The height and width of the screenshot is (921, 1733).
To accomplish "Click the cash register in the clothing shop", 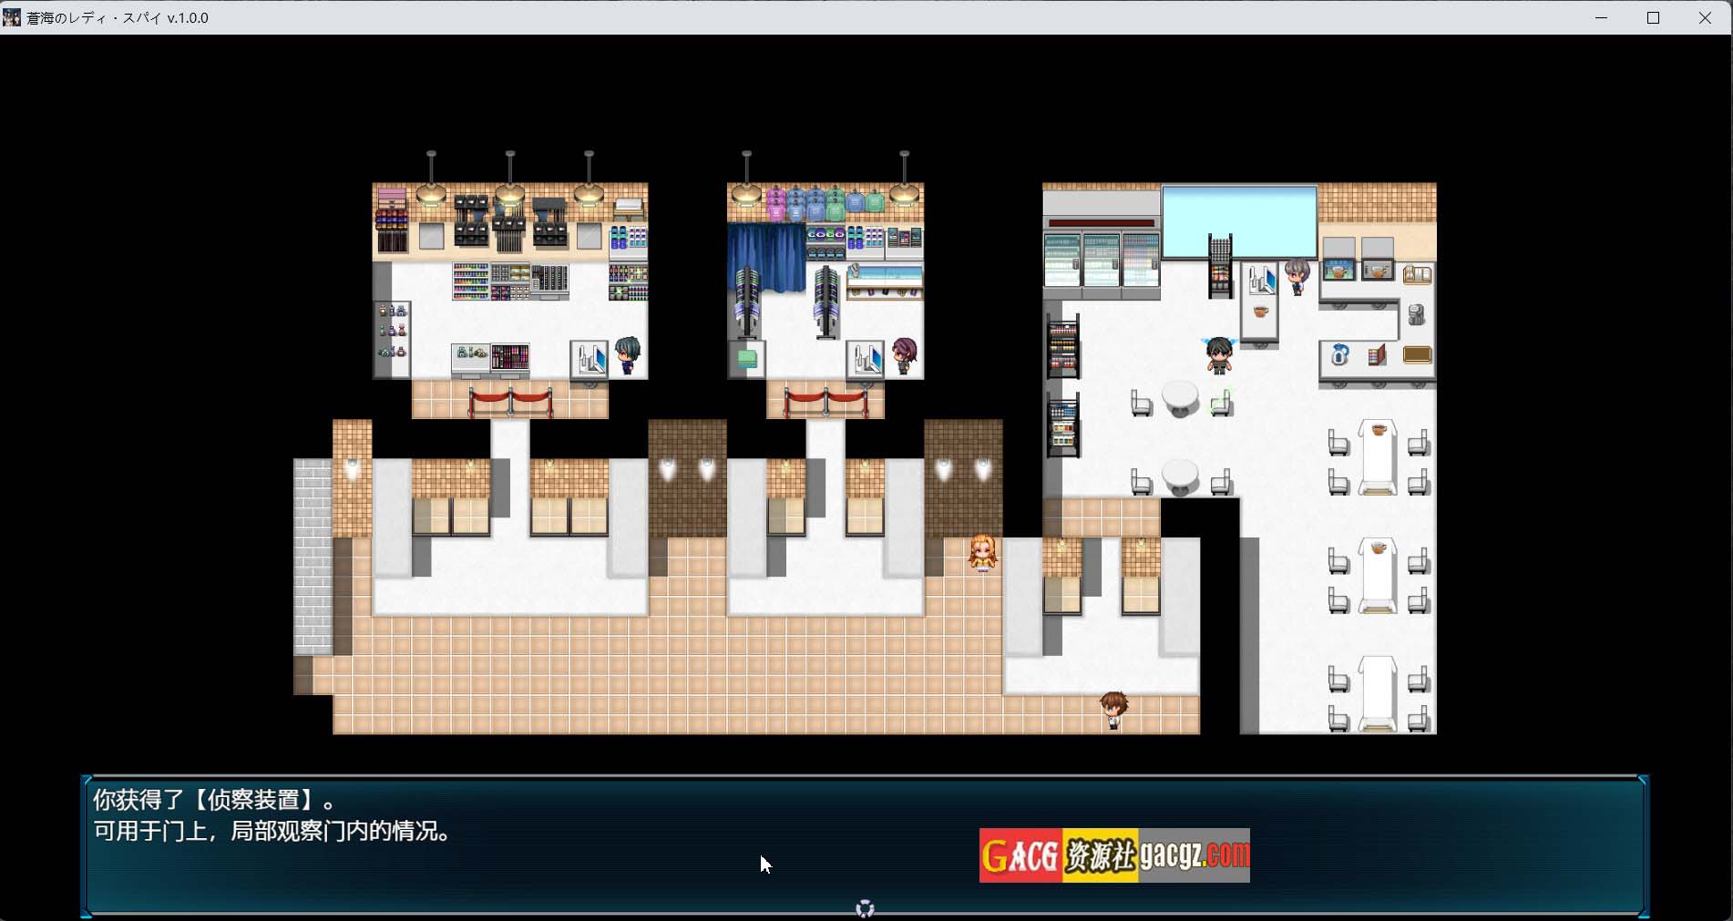I will click(865, 358).
